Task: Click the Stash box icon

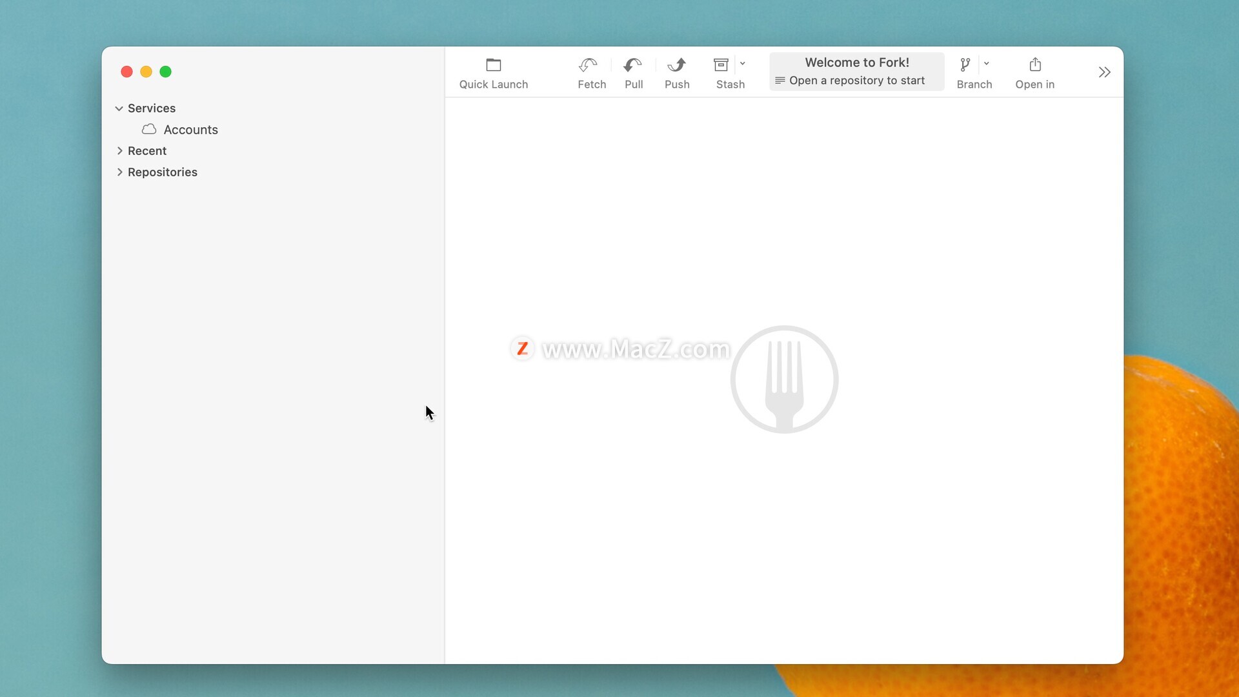Action: click(x=721, y=65)
